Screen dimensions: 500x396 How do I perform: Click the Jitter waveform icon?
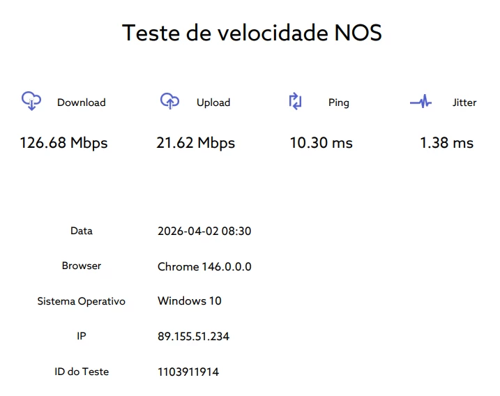421,102
